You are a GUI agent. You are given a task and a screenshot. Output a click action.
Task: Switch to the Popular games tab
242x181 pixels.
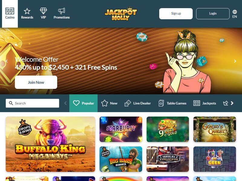coord(83,103)
